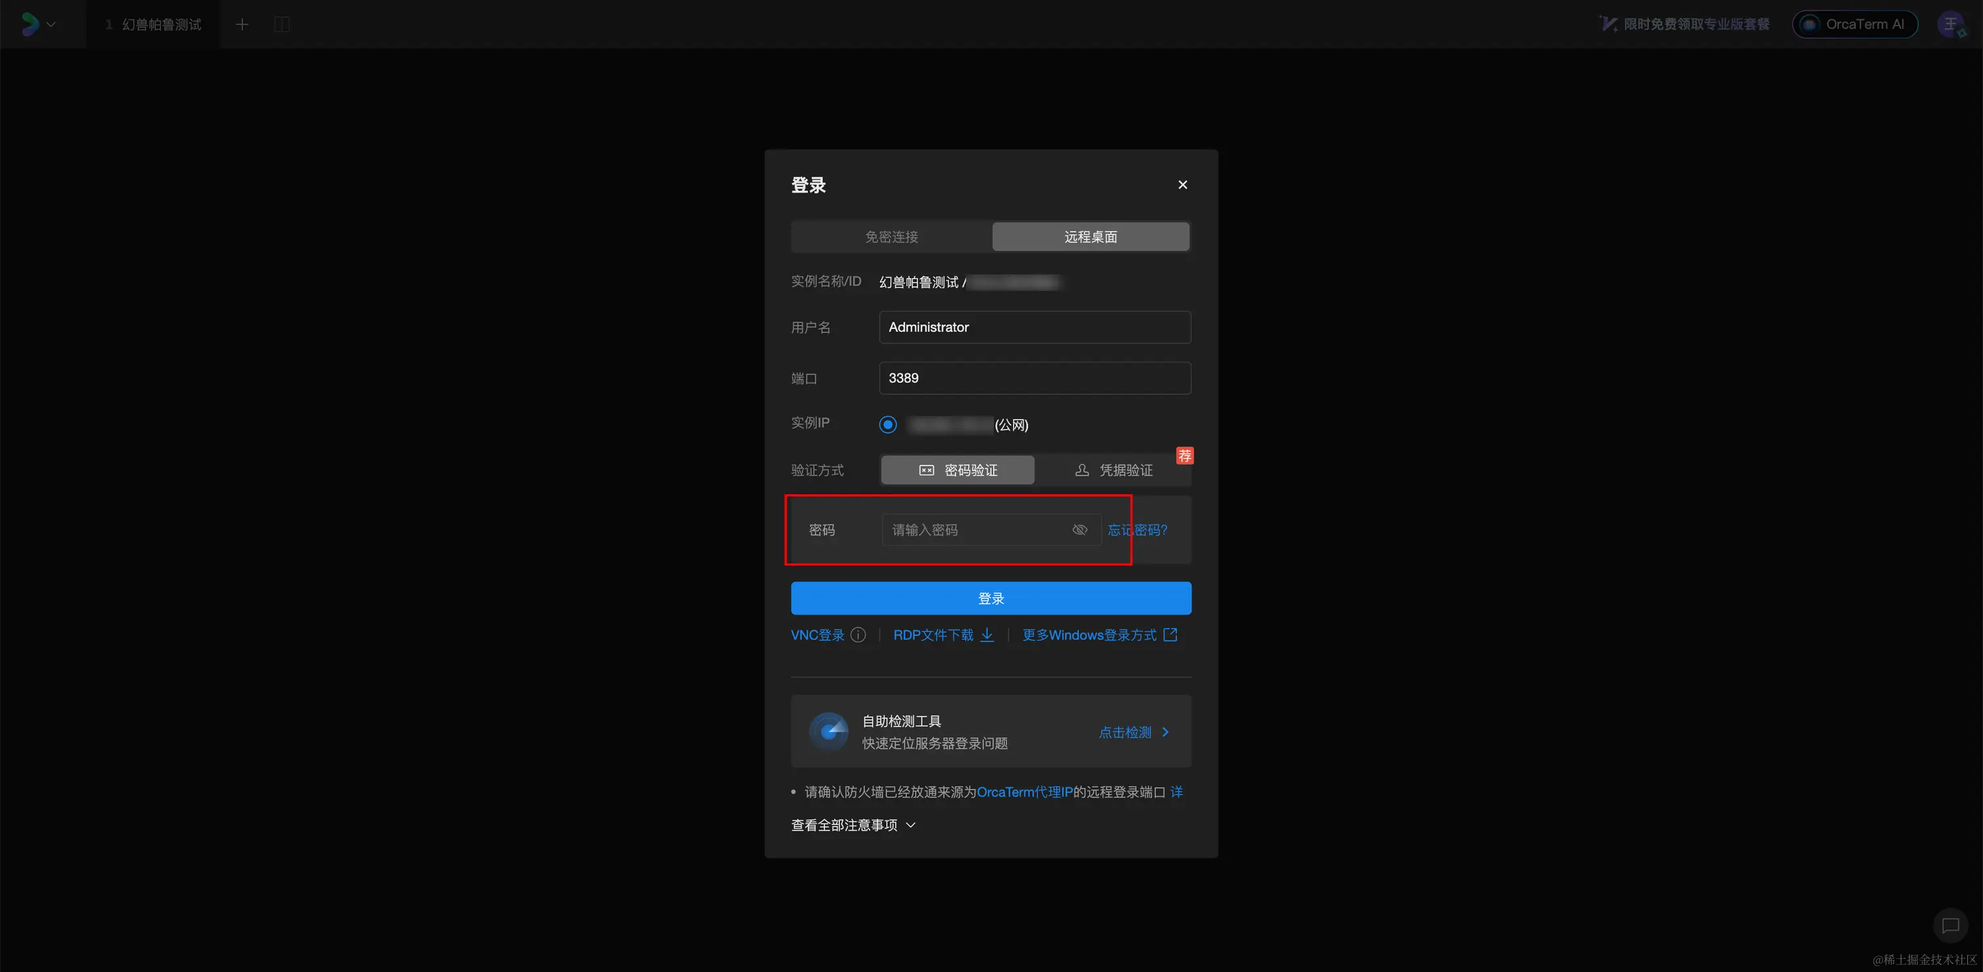Click the VNC登录 info icon
The width and height of the screenshot is (1983, 972).
[858, 635]
